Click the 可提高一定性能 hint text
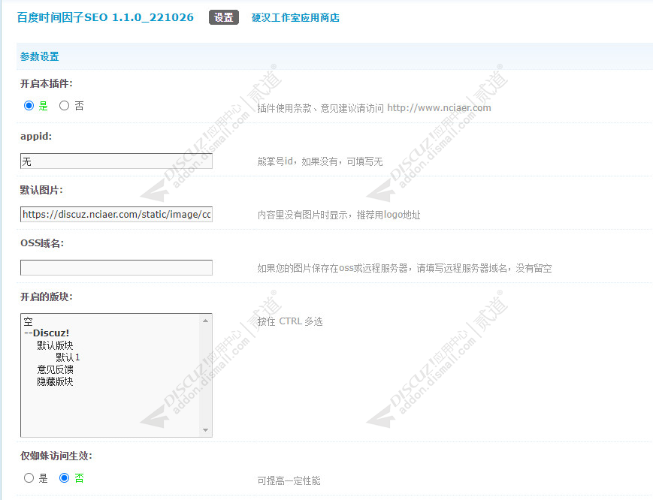 289,480
